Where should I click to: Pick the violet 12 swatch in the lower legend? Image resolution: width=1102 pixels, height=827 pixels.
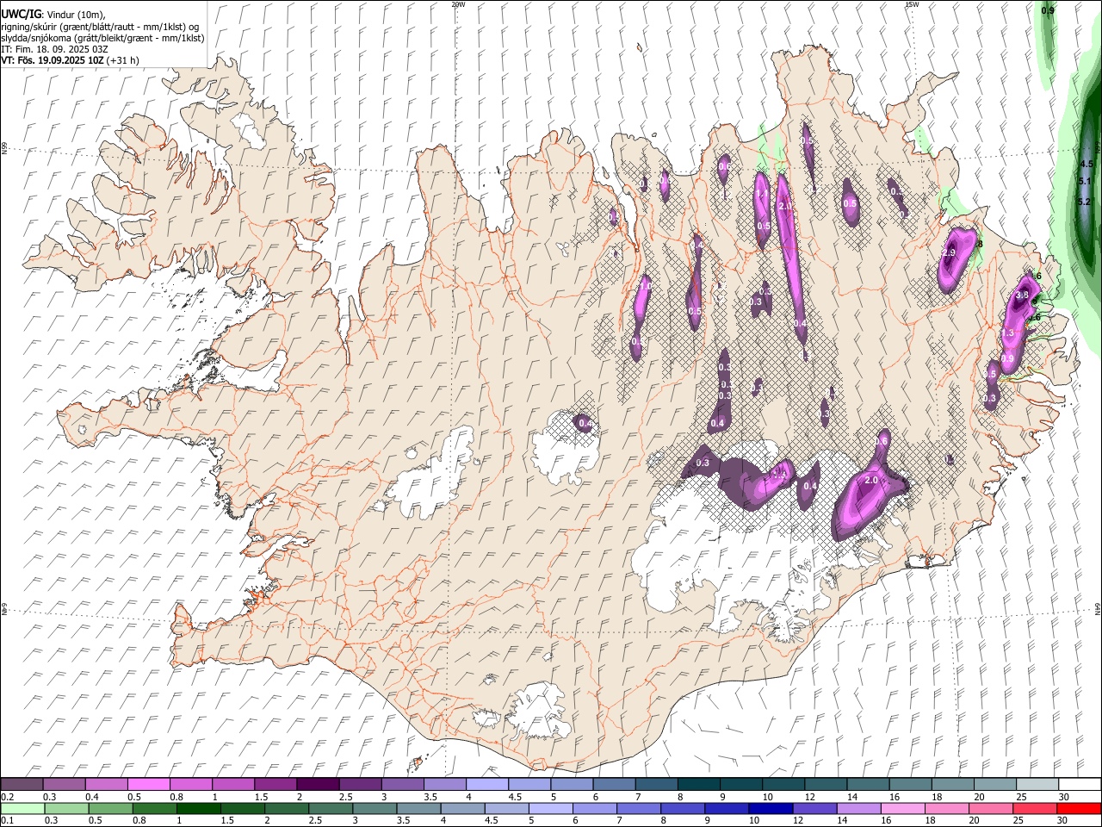point(814,808)
